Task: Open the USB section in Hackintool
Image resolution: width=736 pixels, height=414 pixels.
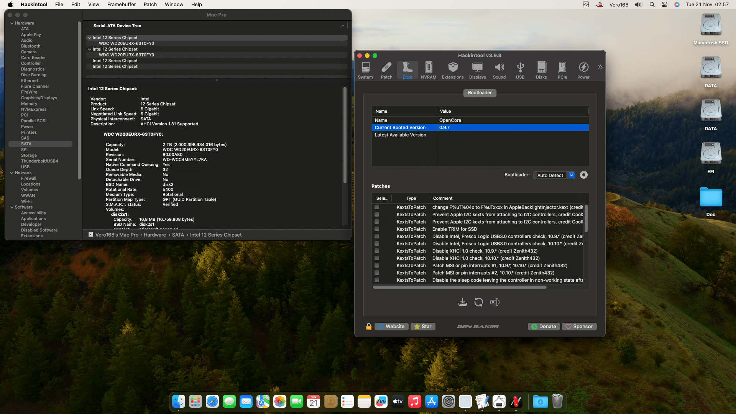Action: click(520, 70)
